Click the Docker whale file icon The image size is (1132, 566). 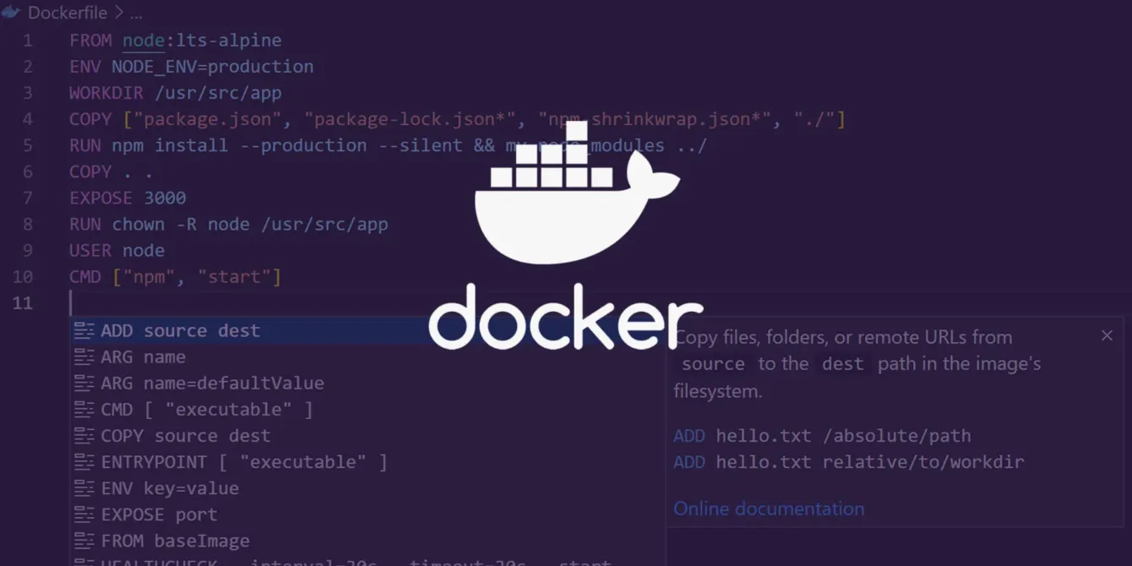point(12,12)
